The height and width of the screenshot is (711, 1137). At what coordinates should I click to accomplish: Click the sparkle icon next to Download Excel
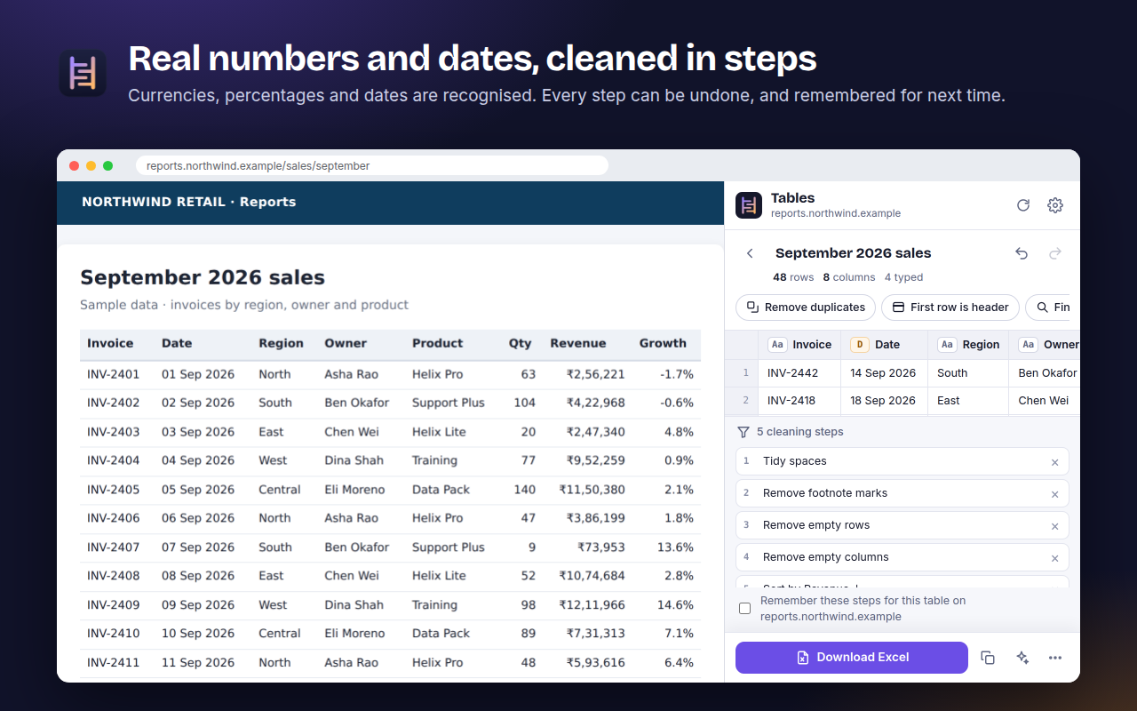coord(1022,658)
